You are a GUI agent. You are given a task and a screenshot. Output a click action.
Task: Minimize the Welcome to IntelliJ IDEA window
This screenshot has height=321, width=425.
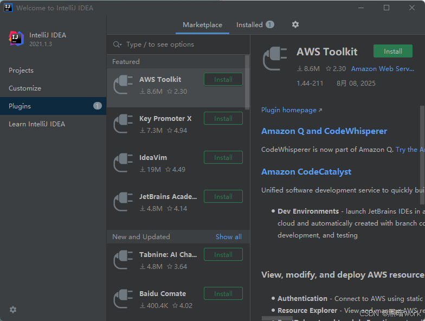361,8
